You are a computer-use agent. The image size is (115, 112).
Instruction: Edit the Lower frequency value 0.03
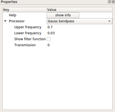coord(51,33)
